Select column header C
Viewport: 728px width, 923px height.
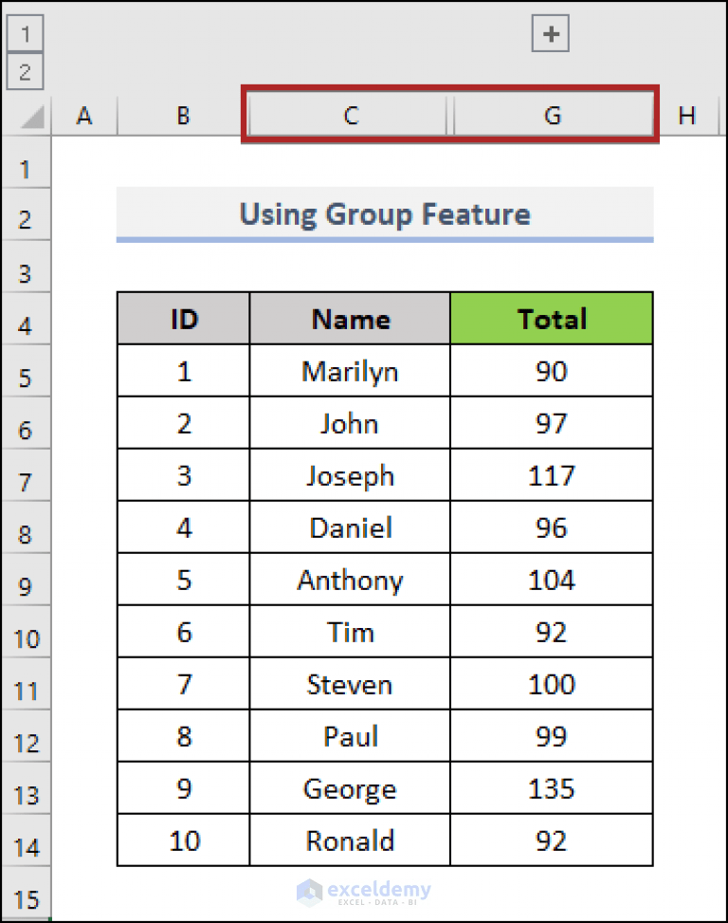pyautogui.click(x=349, y=115)
